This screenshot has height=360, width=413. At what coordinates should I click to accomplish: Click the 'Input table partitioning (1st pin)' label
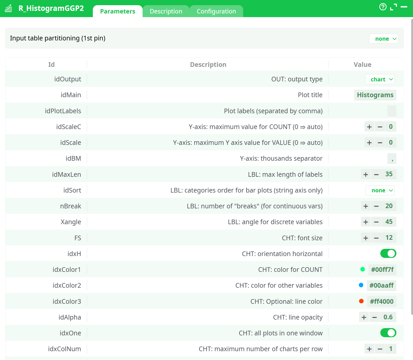[58, 38]
